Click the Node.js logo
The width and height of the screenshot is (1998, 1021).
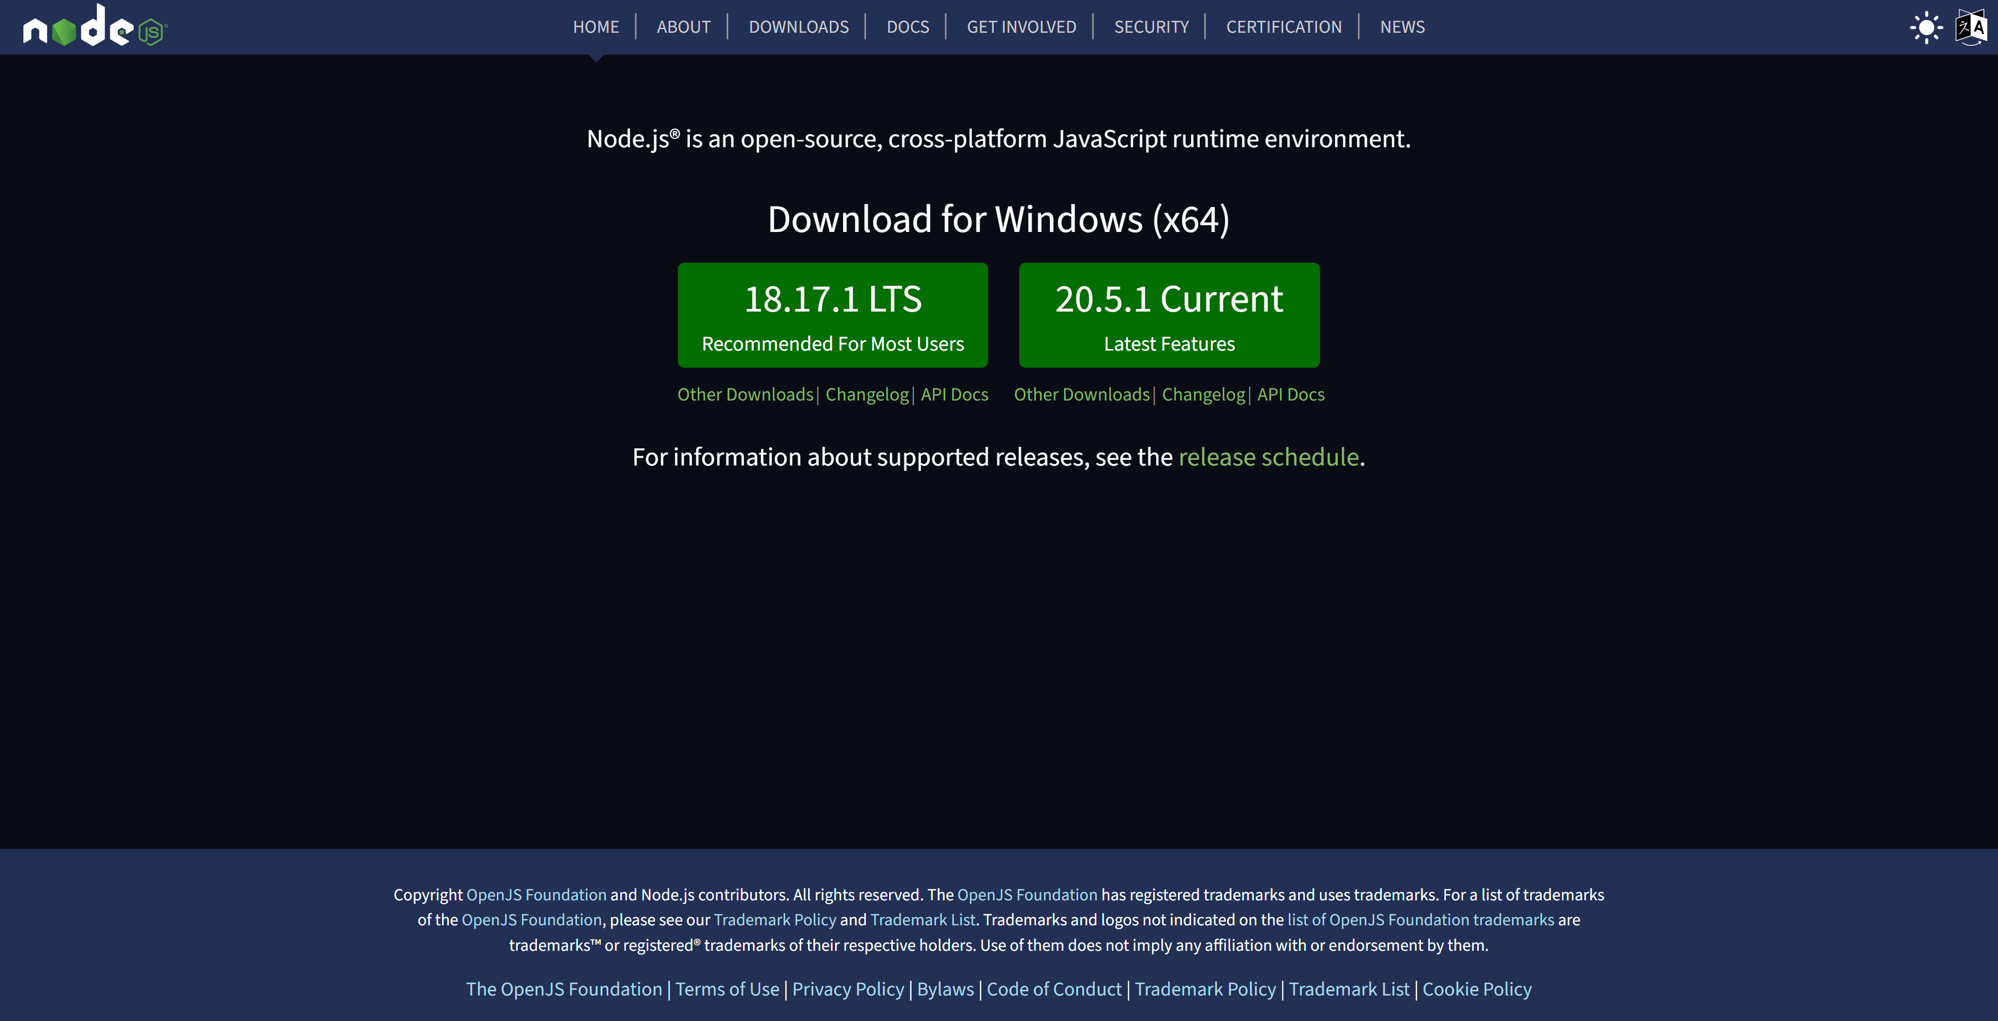(x=95, y=27)
